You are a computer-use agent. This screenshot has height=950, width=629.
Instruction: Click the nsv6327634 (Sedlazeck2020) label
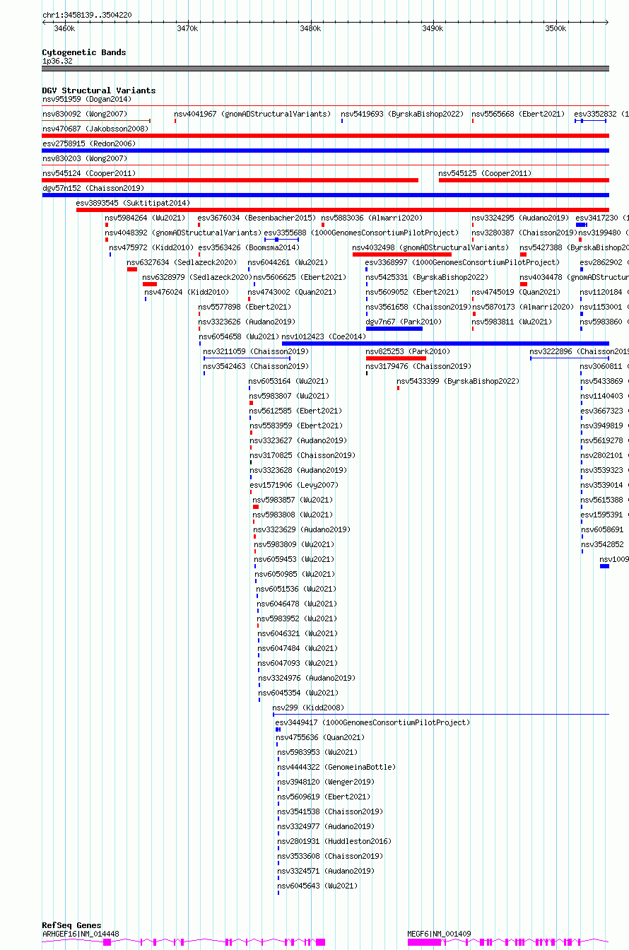pyautogui.click(x=182, y=262)
